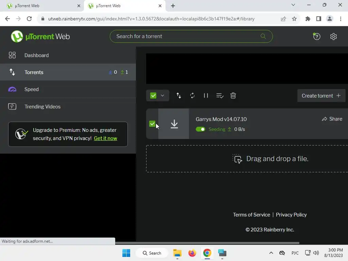Open File Explorer from taskbar
The height and width of the screenshot is (261, 348).
[177, 253]
